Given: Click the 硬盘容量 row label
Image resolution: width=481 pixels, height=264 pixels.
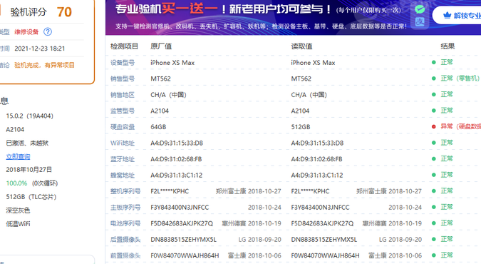Looking at the screenshot, I should (x=123, y=127).
